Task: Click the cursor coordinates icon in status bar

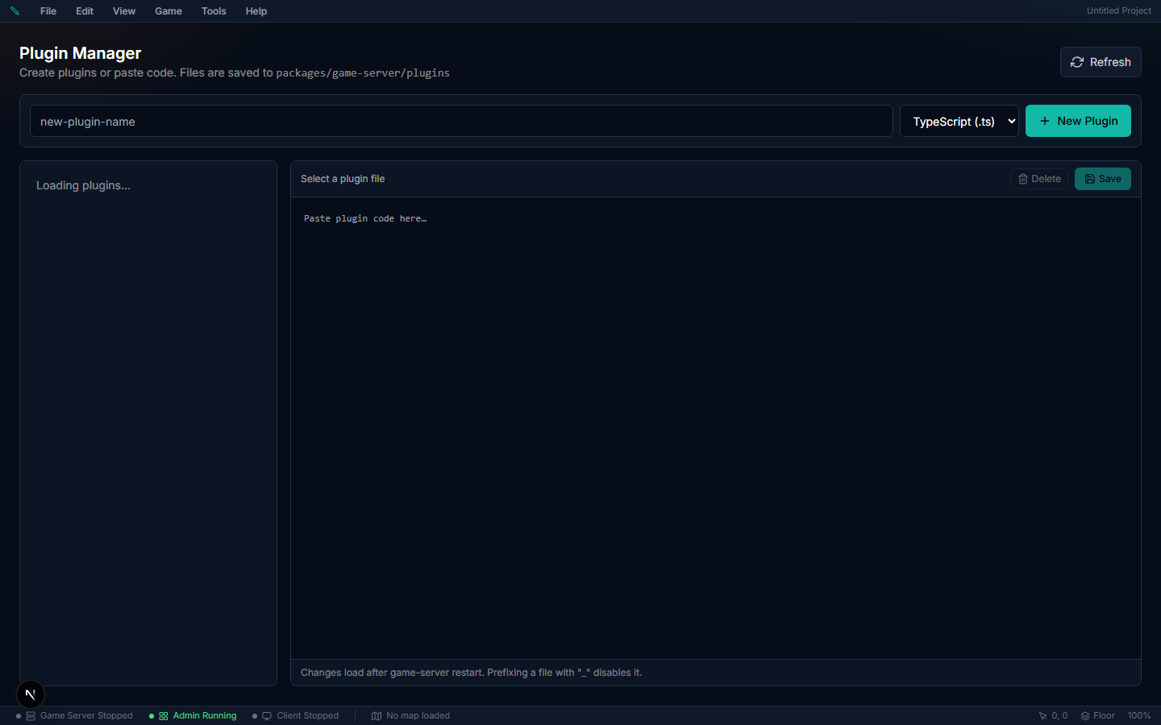Action: coord(1042,715)
